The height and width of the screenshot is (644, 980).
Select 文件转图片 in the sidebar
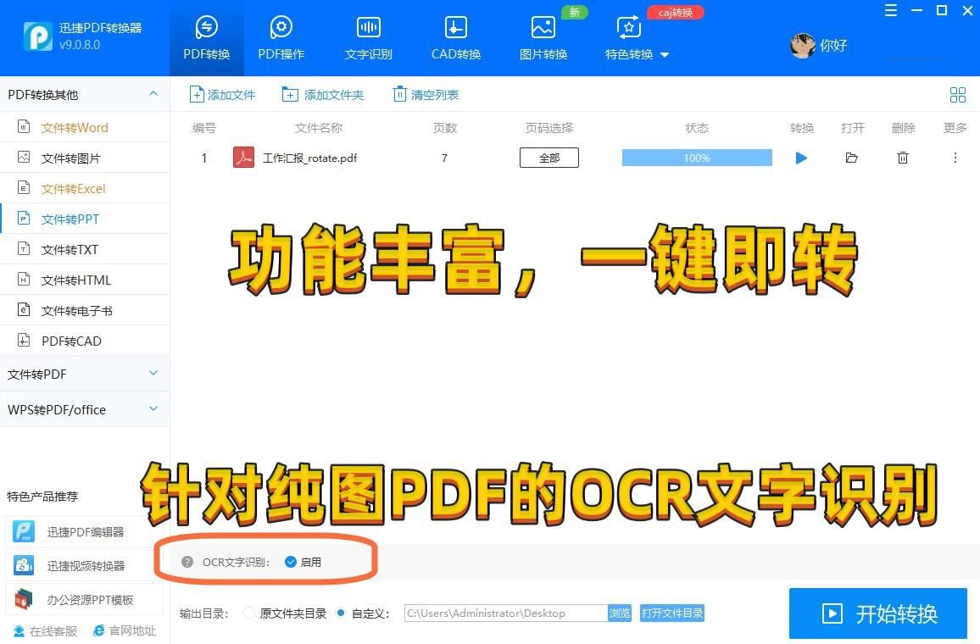click(85, 158)
